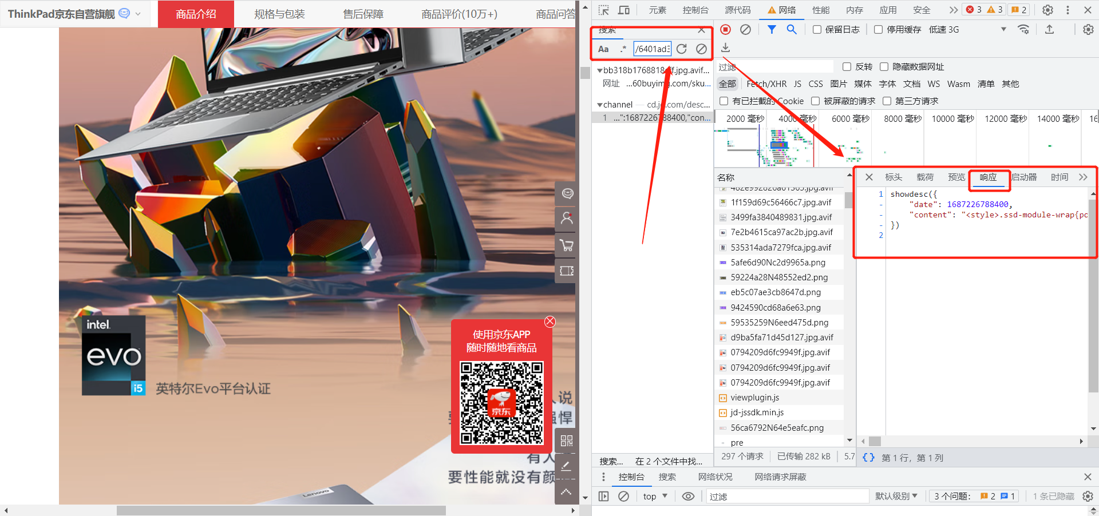This screenshot has width=1099, height=516.
Task: Switch to the 源代码 panel tab
Action: coord(737,10)
